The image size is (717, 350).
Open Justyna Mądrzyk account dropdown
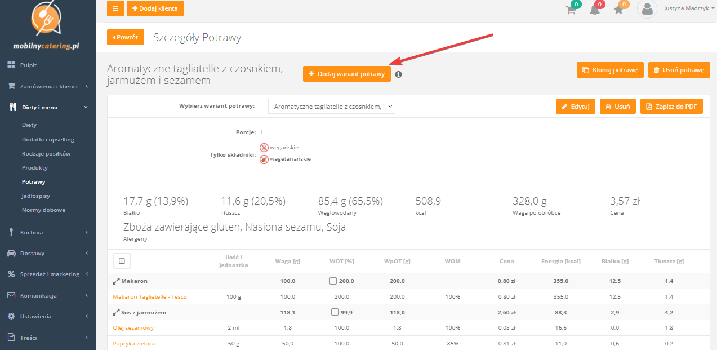[689, 8]
